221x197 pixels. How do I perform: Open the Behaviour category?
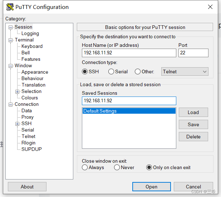(33, 79)
